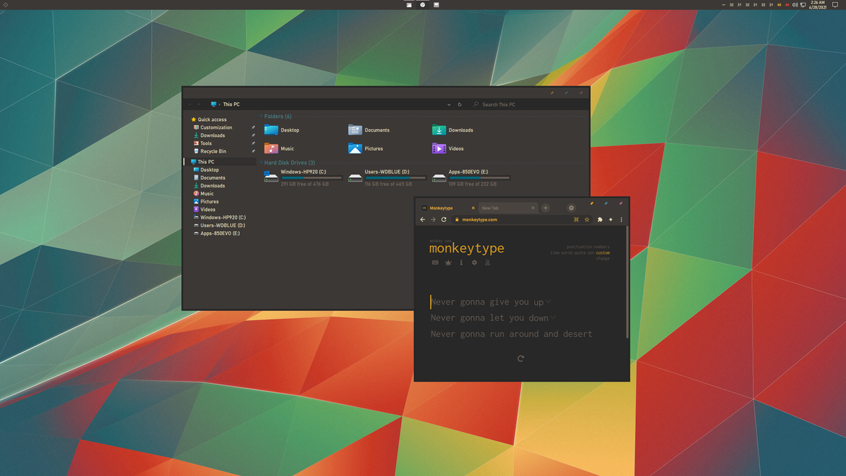Open browser extensions puzzle icon
Viewport: 846px width, 476px height.
pos(600,219)
